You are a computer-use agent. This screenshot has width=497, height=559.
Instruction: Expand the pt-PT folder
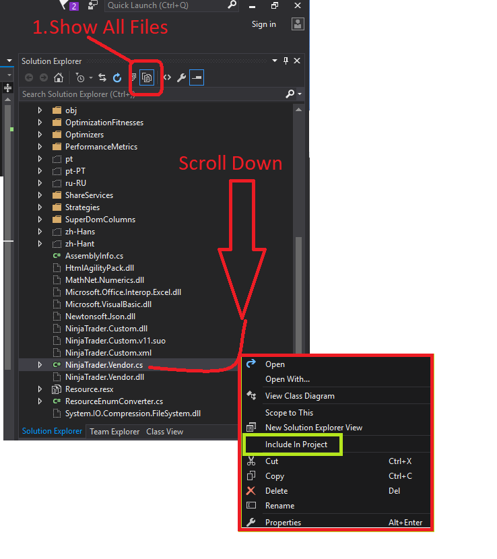tap(40, 171)
